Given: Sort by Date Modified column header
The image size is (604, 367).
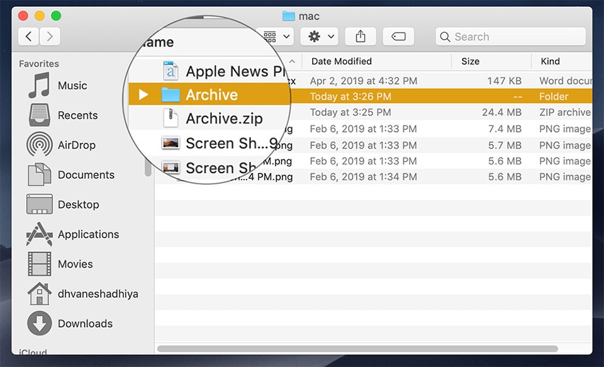Looking at the screenshot, I should click(342, 61).
